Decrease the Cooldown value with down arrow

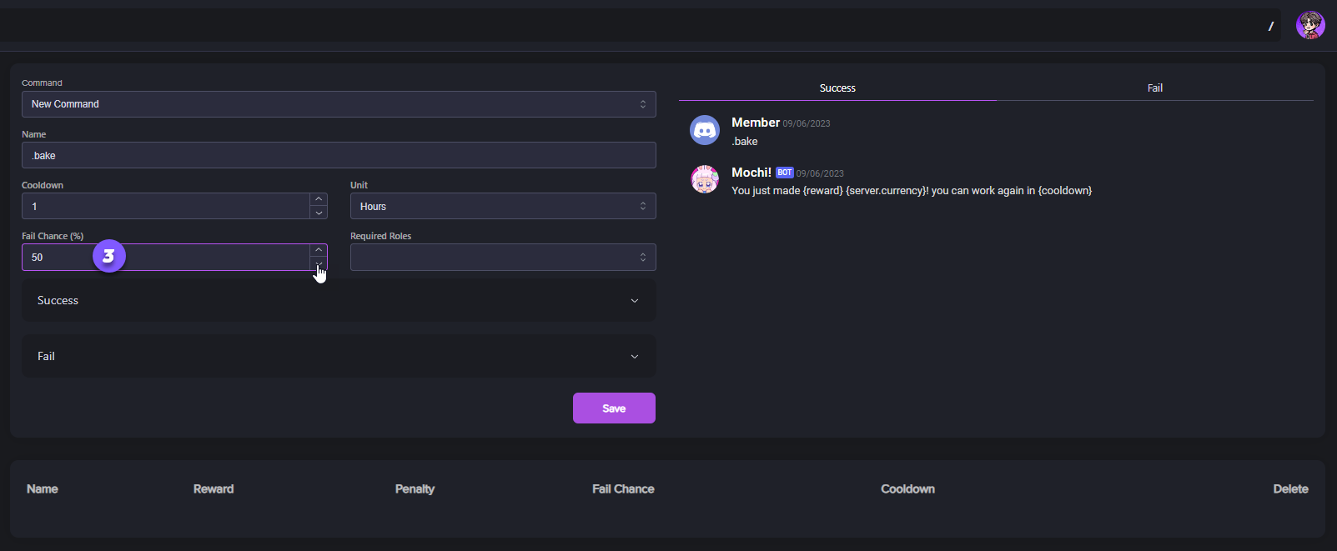click(319, 213)
